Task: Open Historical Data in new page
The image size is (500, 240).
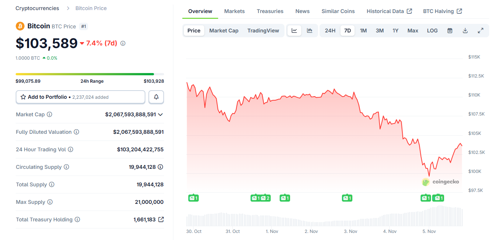Action: pos(389,11)
